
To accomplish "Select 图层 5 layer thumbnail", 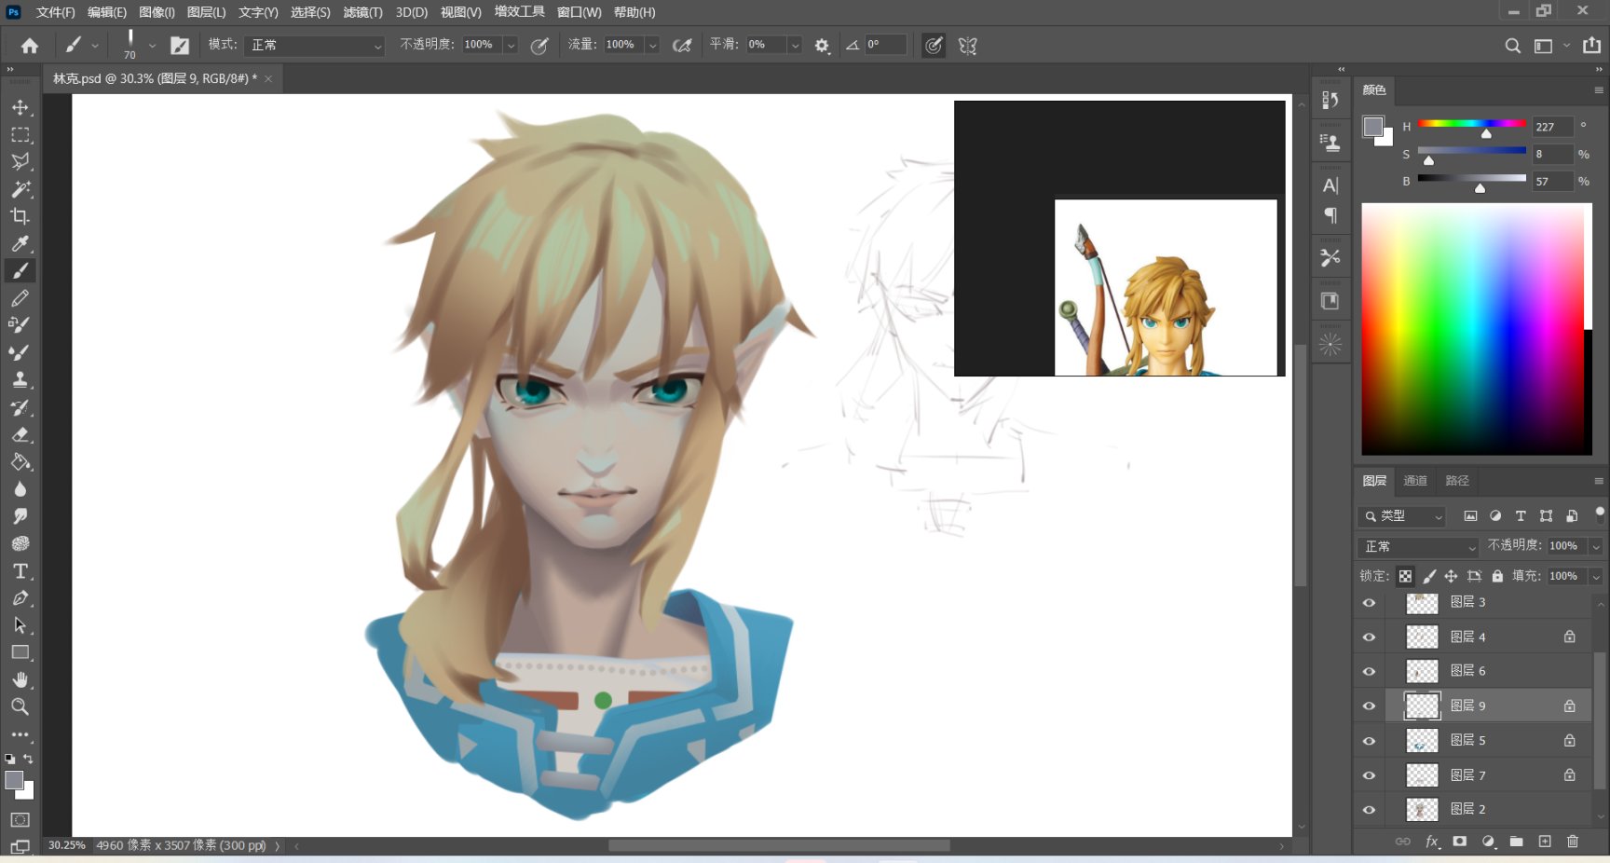I will point(1422,741).
